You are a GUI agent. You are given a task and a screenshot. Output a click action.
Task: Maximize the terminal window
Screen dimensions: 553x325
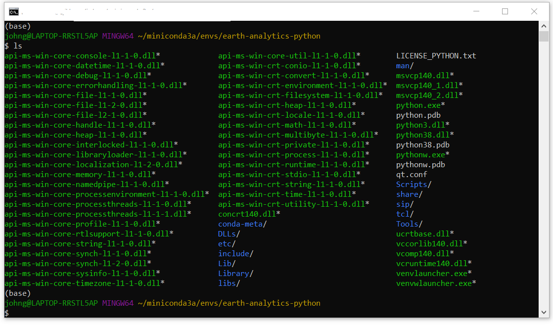click(x=505, y=11)
